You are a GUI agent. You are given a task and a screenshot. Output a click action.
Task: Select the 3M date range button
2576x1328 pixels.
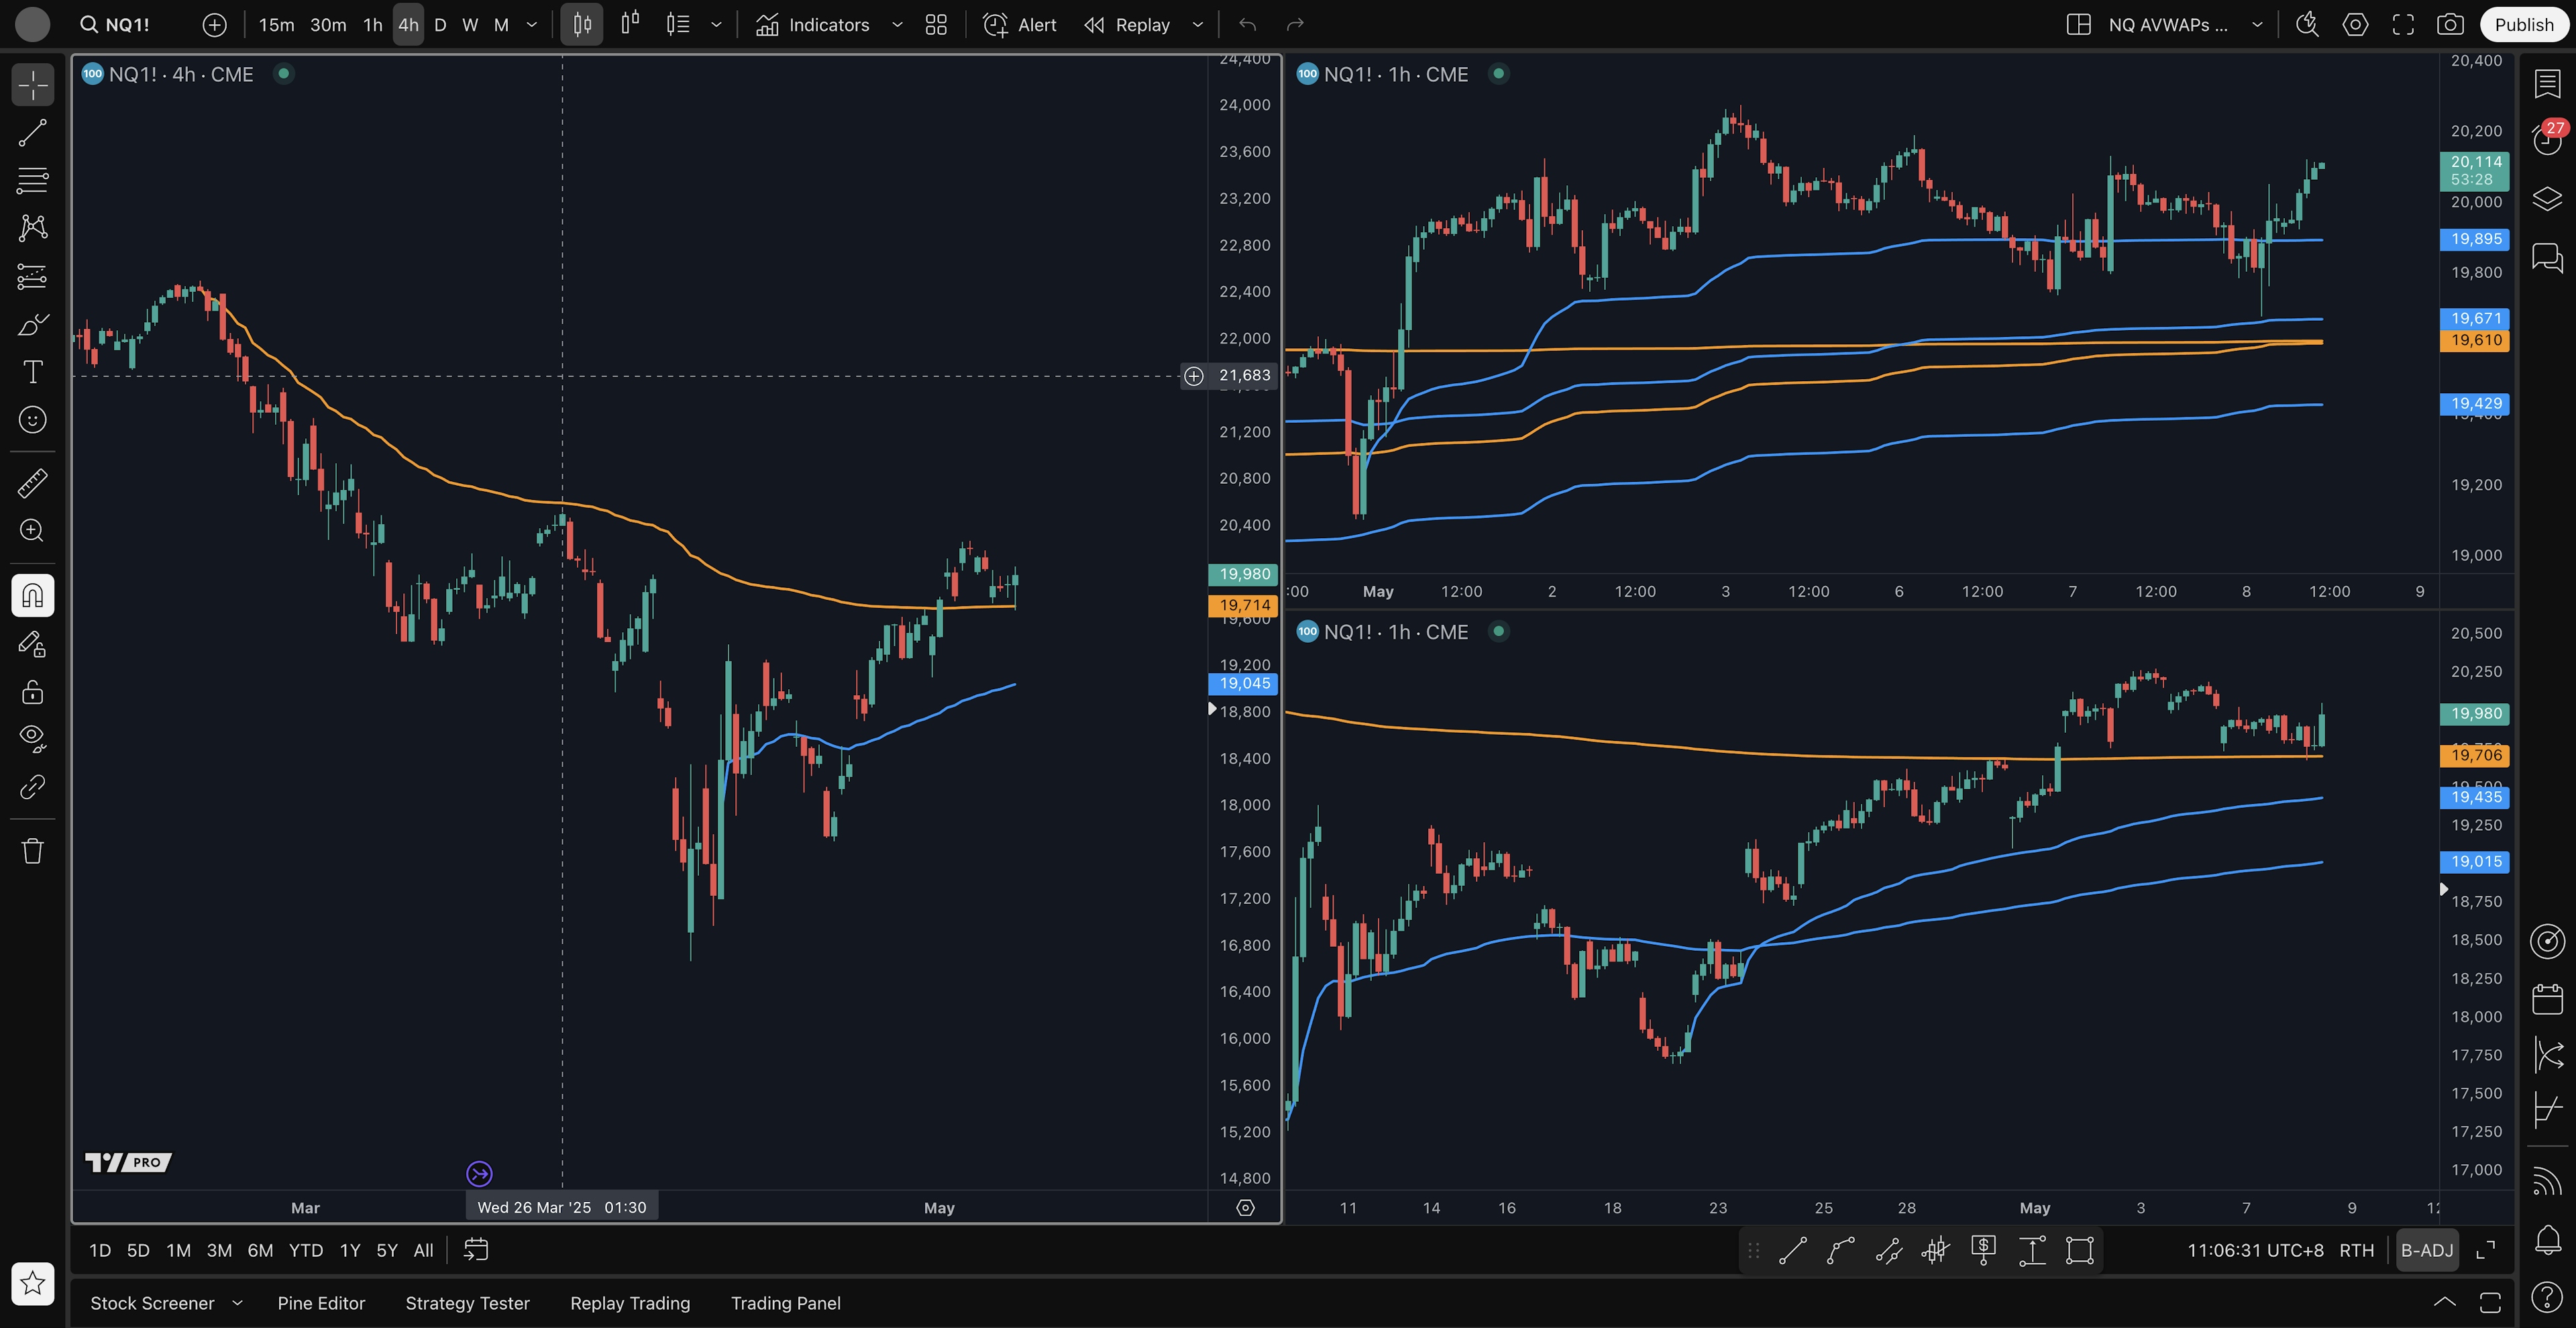219,1250
